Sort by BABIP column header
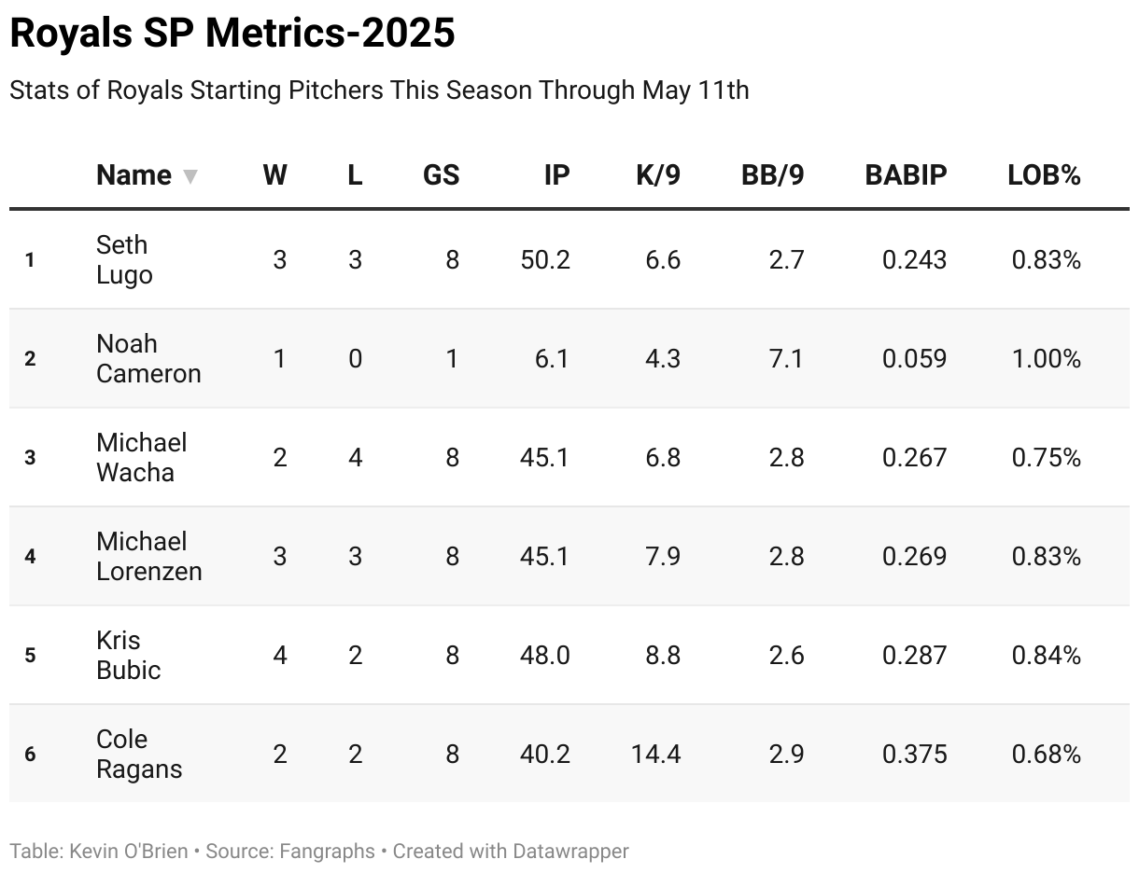The width and height of the screenshot is (1139, 873). tap(906, 175)
